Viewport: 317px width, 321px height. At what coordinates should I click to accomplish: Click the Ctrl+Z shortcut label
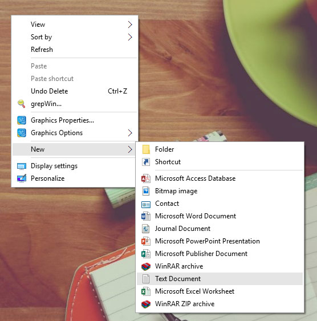117,91
